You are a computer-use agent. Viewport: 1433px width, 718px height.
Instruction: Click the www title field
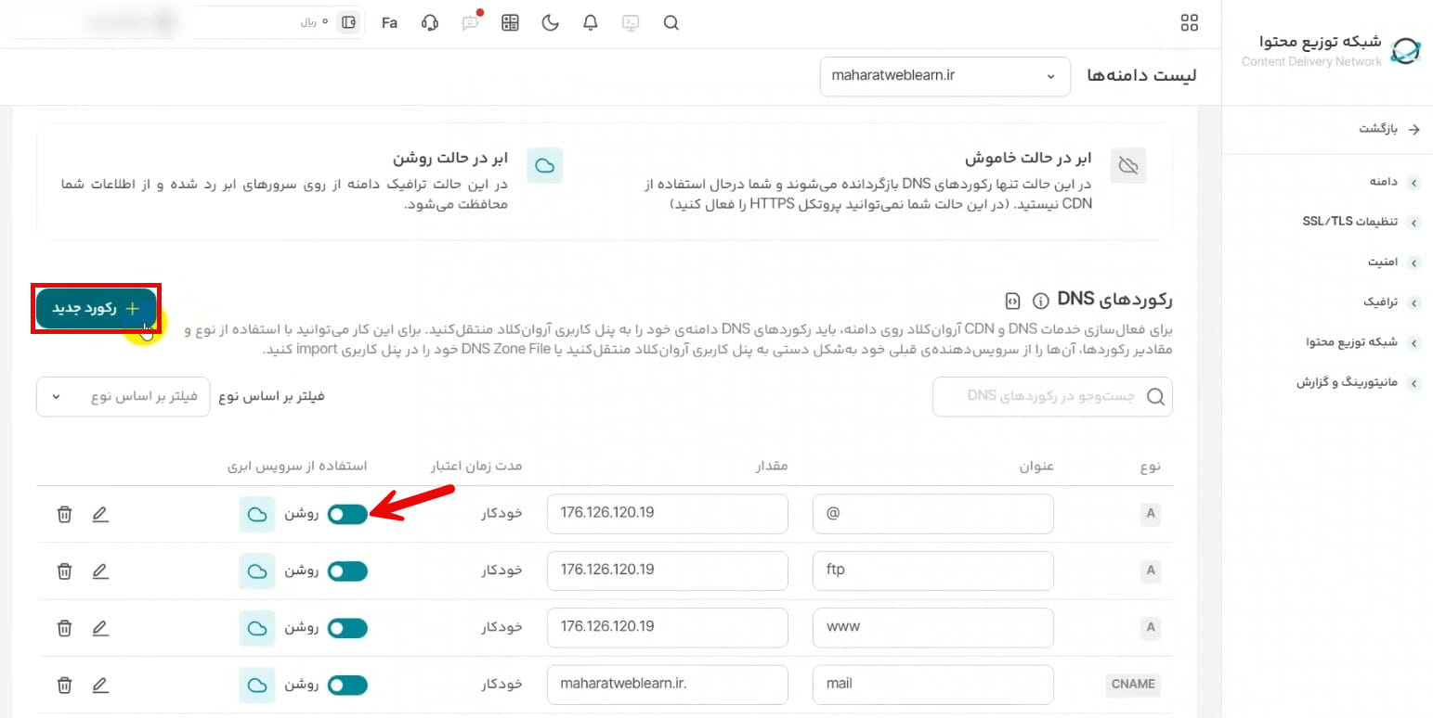tap(932, 628)
